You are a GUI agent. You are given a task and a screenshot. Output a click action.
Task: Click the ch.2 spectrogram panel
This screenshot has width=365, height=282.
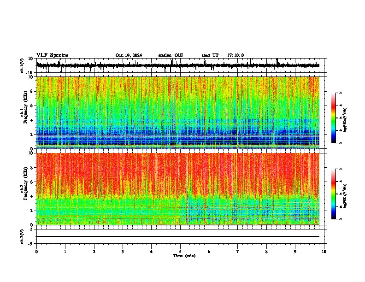pyautogui.click(x=178, y=189)
